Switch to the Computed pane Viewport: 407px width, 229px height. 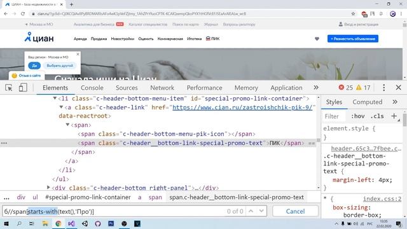[368, 102]
